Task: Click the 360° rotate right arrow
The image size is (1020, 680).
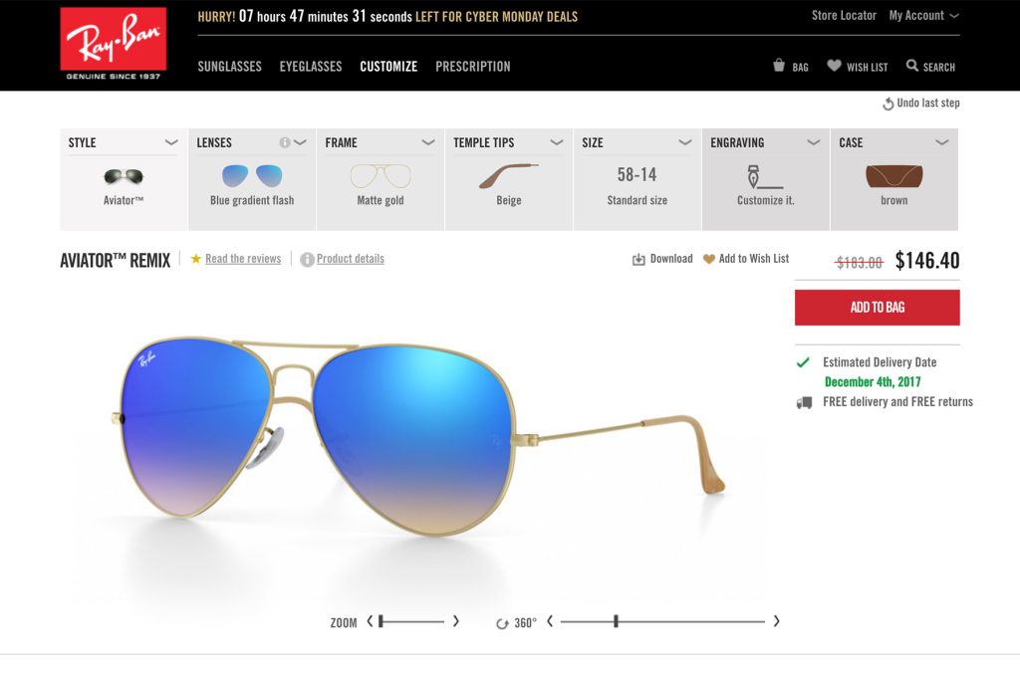Action: (776, 621)
